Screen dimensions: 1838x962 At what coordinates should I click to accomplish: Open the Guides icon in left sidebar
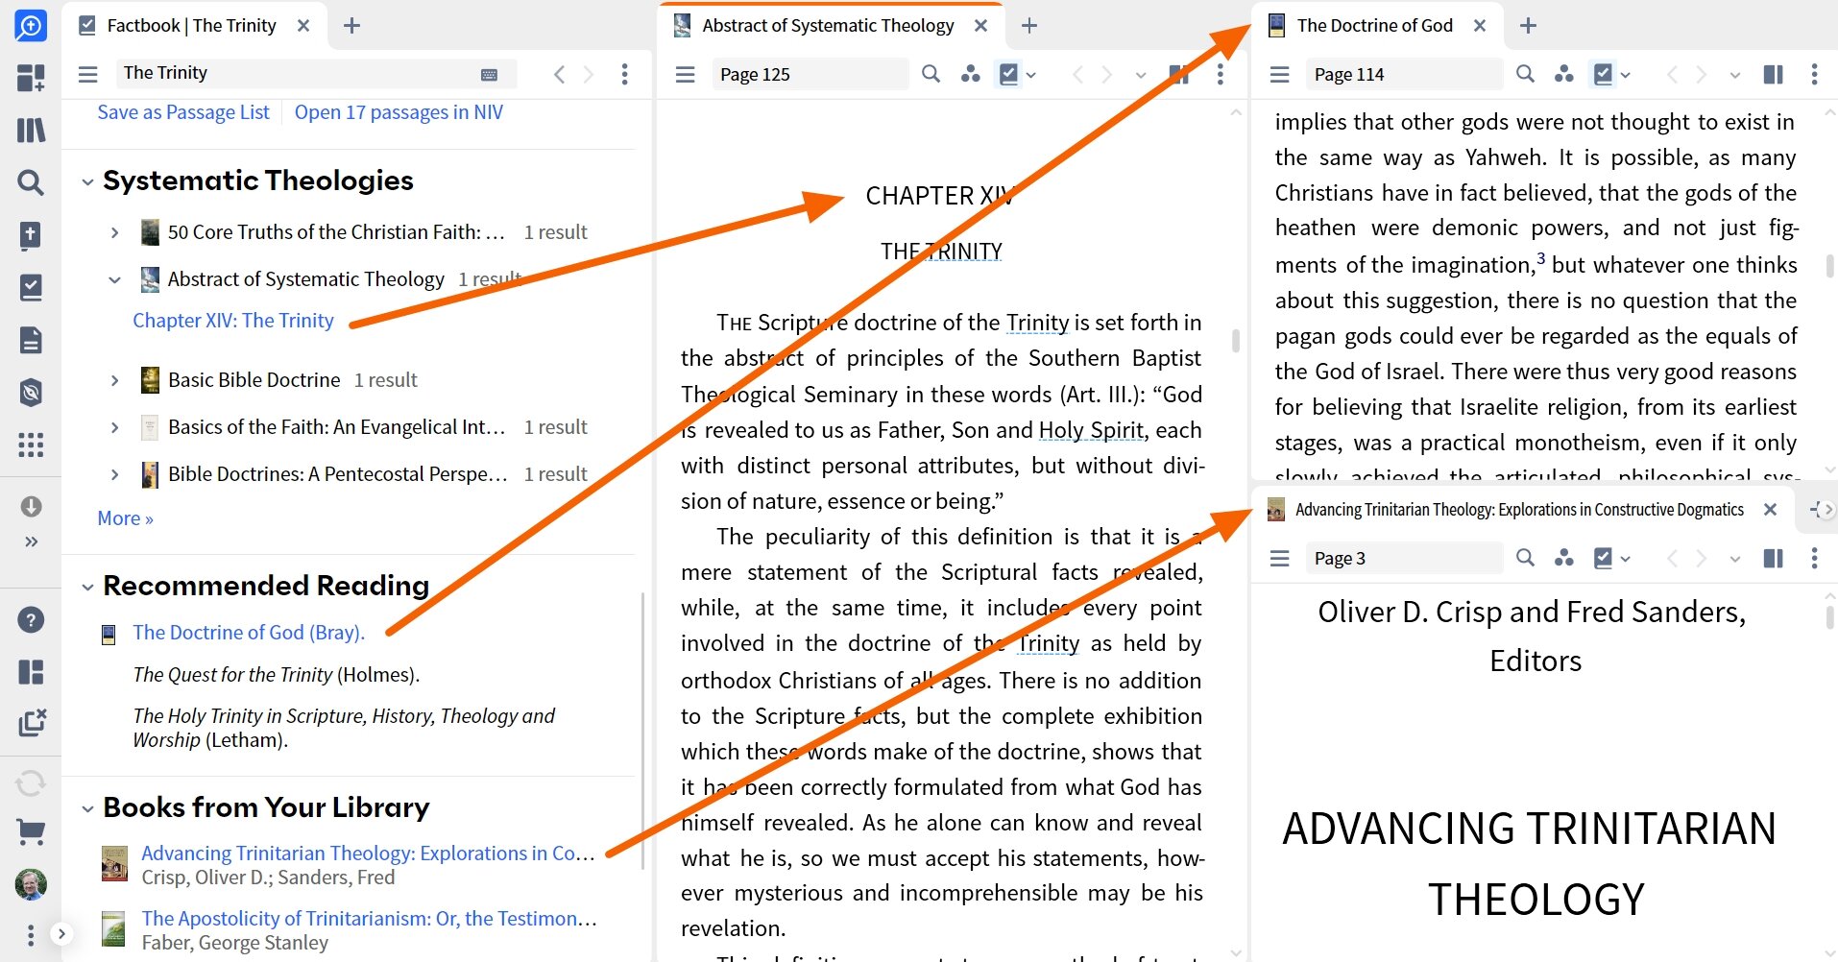pos(31,392)
